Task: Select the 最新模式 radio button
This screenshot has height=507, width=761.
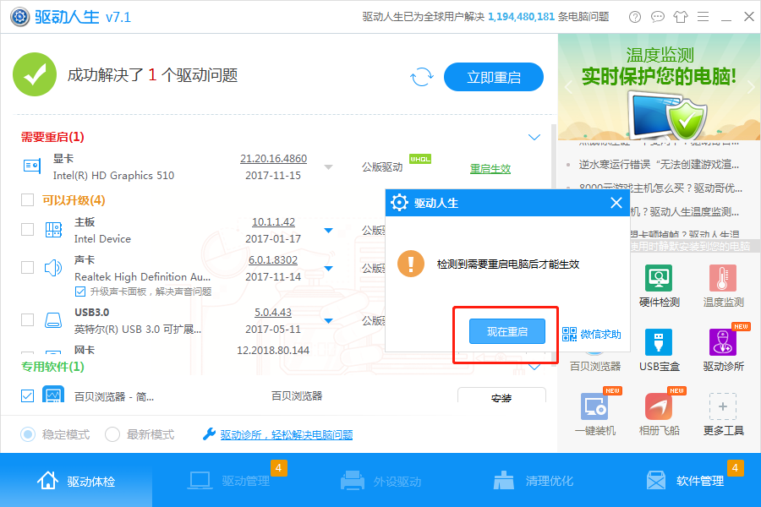Action: 111,434
